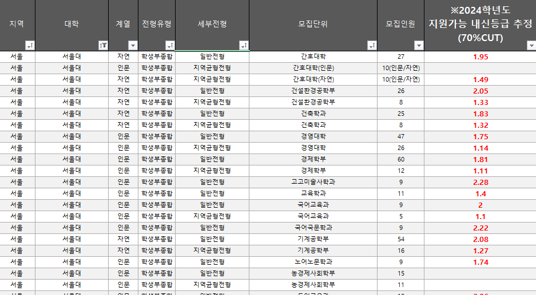Click the 1.33 grade value
Image resolution: width=536 pixels, height=295 pixels.
[x=481, y=103]
